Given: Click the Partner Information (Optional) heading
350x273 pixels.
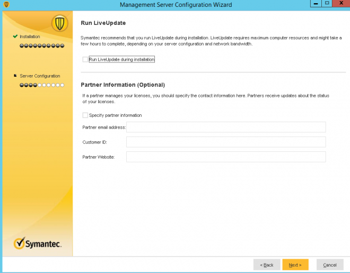Looking at the screenshot, I should tap(123, 85).
